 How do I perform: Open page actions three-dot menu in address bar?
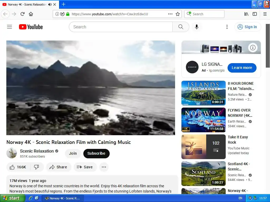pyautogui.click(x=170, y=14)
